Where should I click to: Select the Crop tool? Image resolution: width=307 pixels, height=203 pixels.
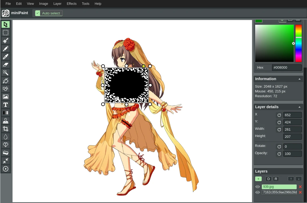tap(6, 129)
